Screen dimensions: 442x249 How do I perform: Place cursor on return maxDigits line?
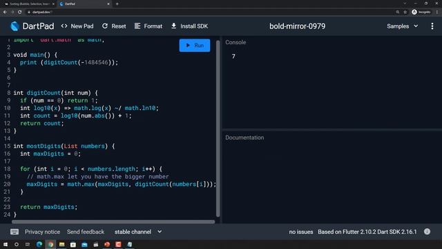[48, 207]
